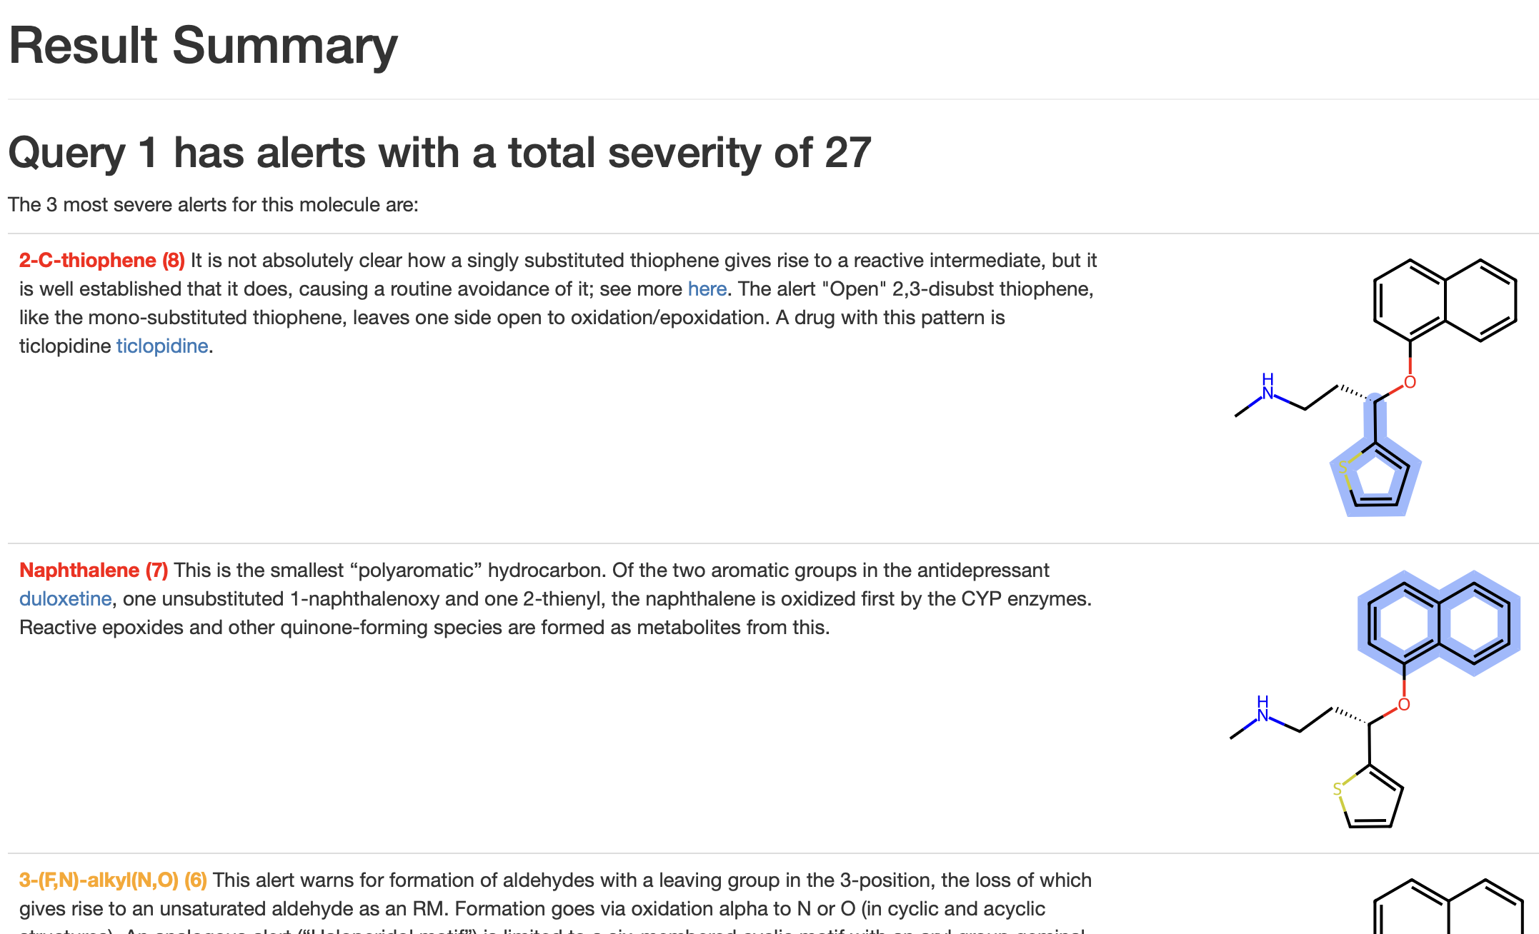This screenshot has width=1539, height=934.
Task: Click the naphthalene ring in the first structure
Action: pyautogui.click(x=1445, y=300)
